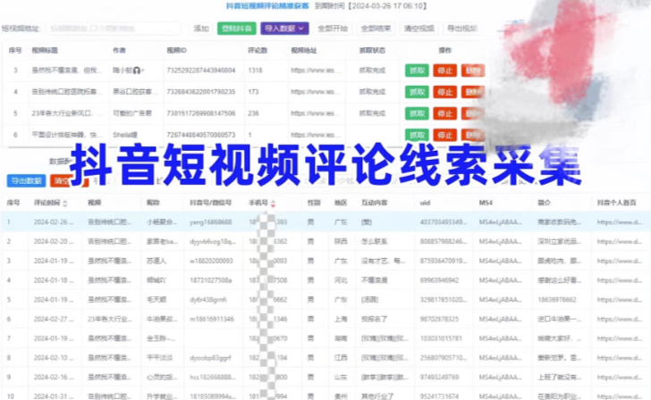The width and height of the screenshot is (651, 400).
Task: Click the Douyin ID w18820200093
Action: point(211,261)
